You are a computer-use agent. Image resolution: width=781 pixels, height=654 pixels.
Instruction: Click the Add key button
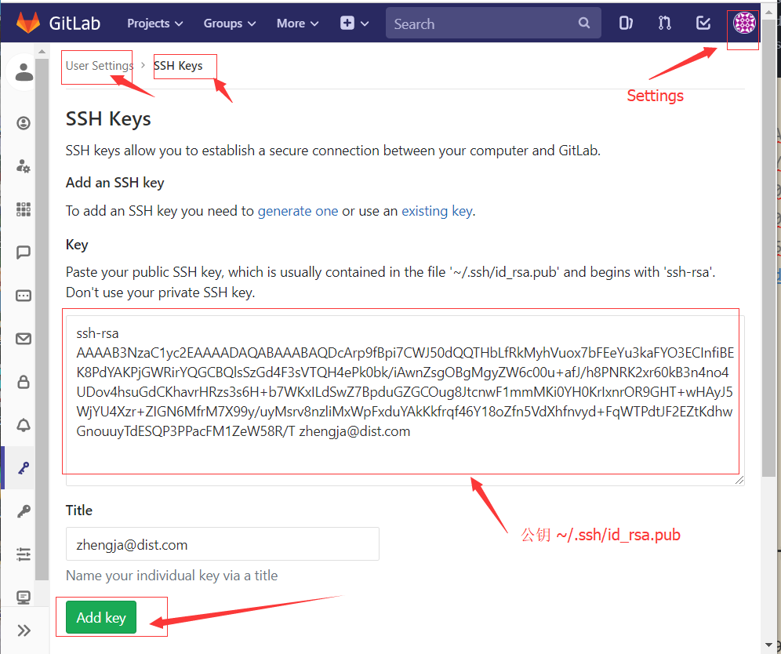click(100, 617)
